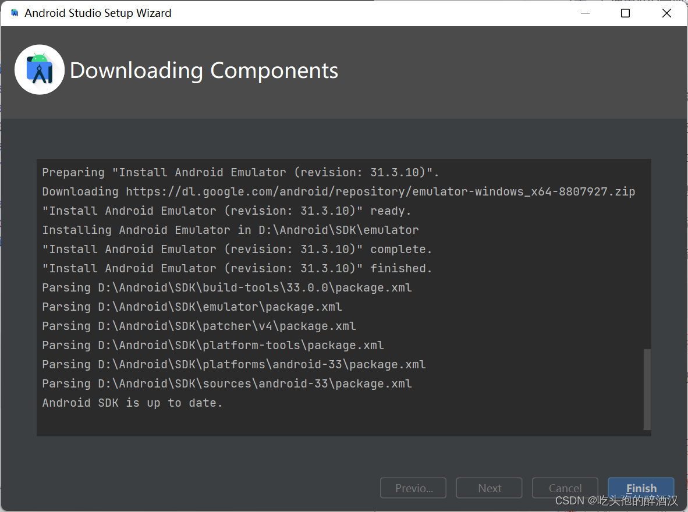Click the platform-tools\package.xml parsing line
The width and height of the screenshot is (688, 512).
(x=213, y=345)
